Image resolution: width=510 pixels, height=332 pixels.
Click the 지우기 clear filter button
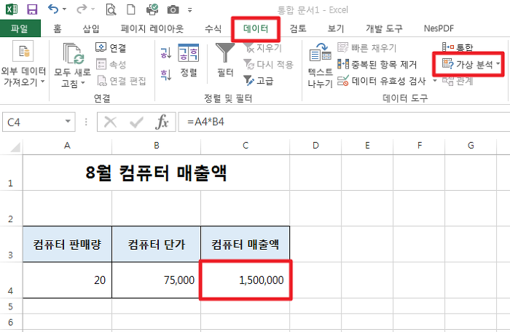point(262,48)
